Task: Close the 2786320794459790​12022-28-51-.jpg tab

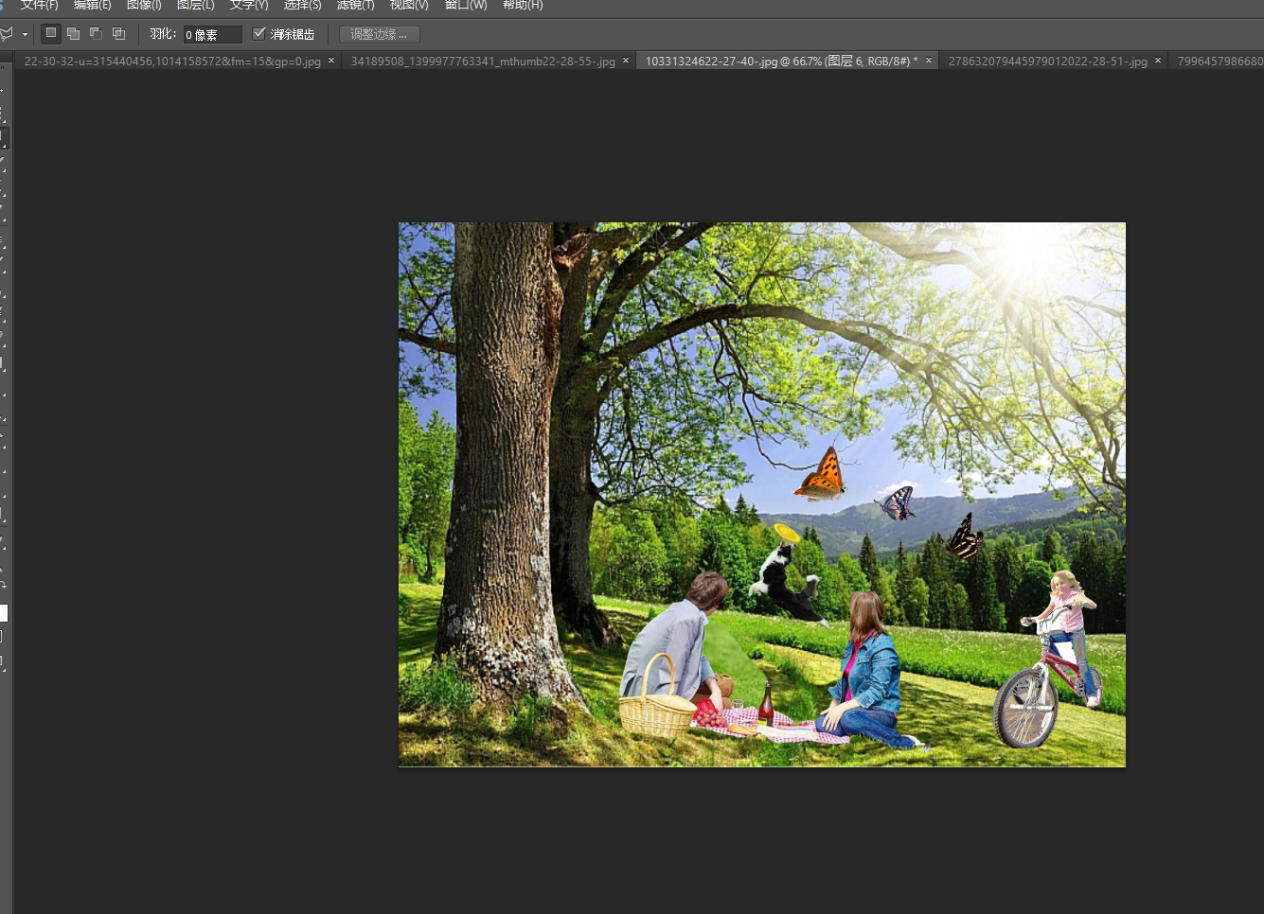Action: click(1158, 61)
